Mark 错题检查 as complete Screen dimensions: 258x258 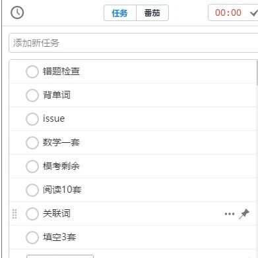[32, 72]
